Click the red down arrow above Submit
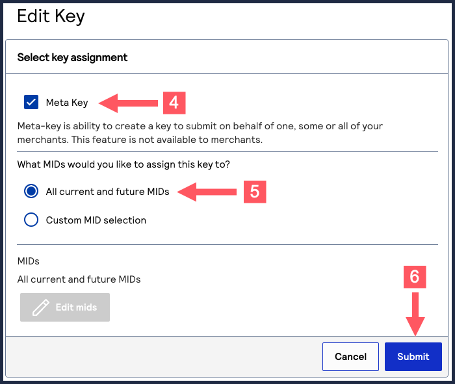This screenshot has height=384, width=455. point(414,314)
